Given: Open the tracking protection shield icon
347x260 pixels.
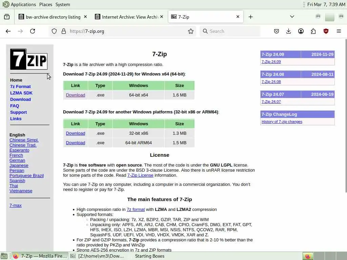Looking at the screenshot, I should click(54, 31).
